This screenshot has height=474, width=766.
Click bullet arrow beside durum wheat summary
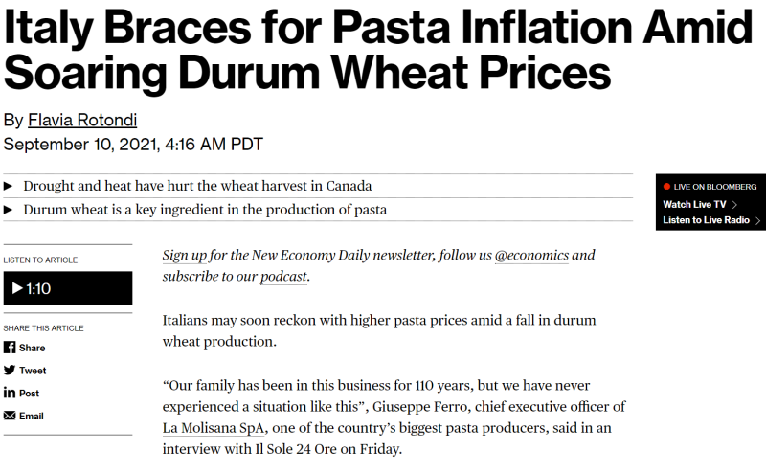click(8, 210)
